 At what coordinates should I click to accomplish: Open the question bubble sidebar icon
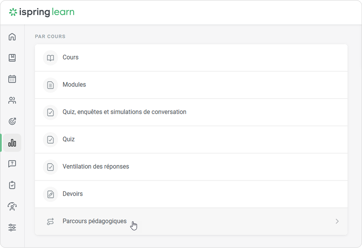pyautogui.click(x=12, y=164)
